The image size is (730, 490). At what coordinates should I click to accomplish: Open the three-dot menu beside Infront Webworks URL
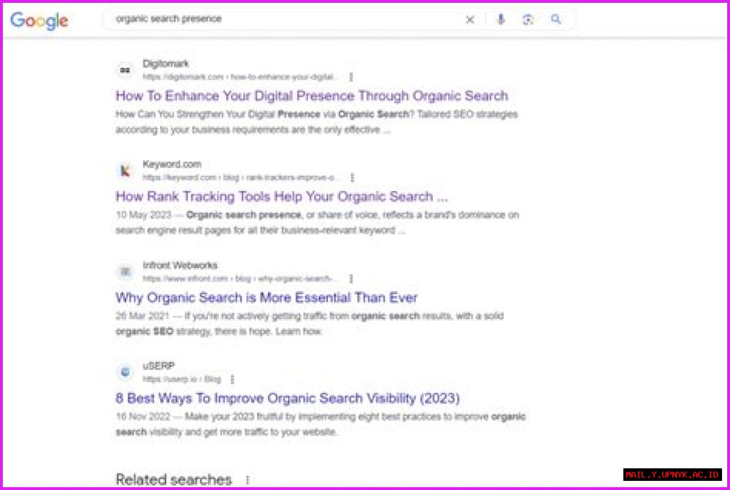351,278
